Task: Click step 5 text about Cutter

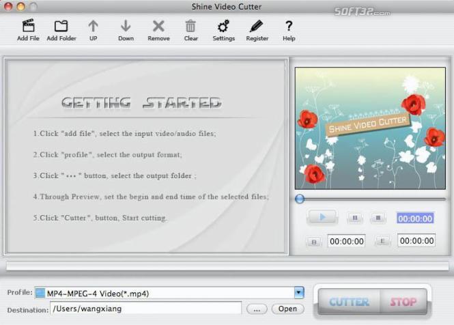Action: (x=100, y=218)
